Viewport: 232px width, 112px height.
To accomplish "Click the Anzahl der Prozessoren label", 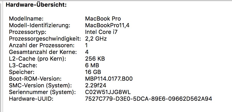I will click(42, 45).
